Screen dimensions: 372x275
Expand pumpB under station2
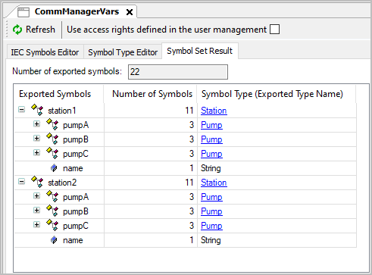[36, 211]
